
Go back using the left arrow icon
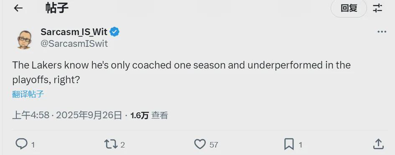pos(18,8)
